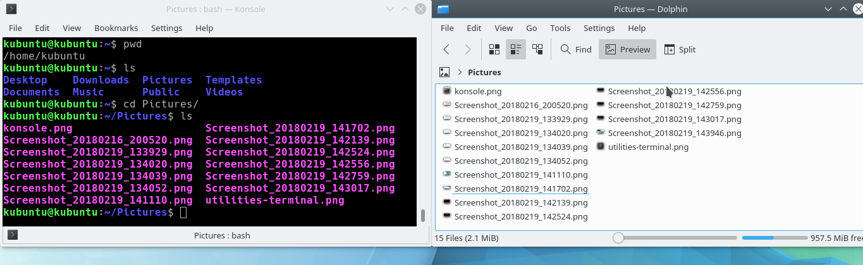Screen dimensions: 863x265
Task: Click 'Downloads' in terminal ls output
Action: 101,80
